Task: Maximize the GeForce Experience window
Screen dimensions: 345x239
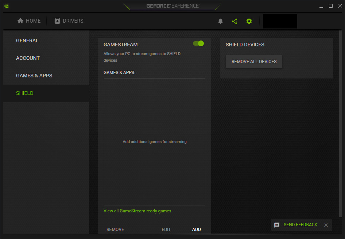Action: click(331, 6)
